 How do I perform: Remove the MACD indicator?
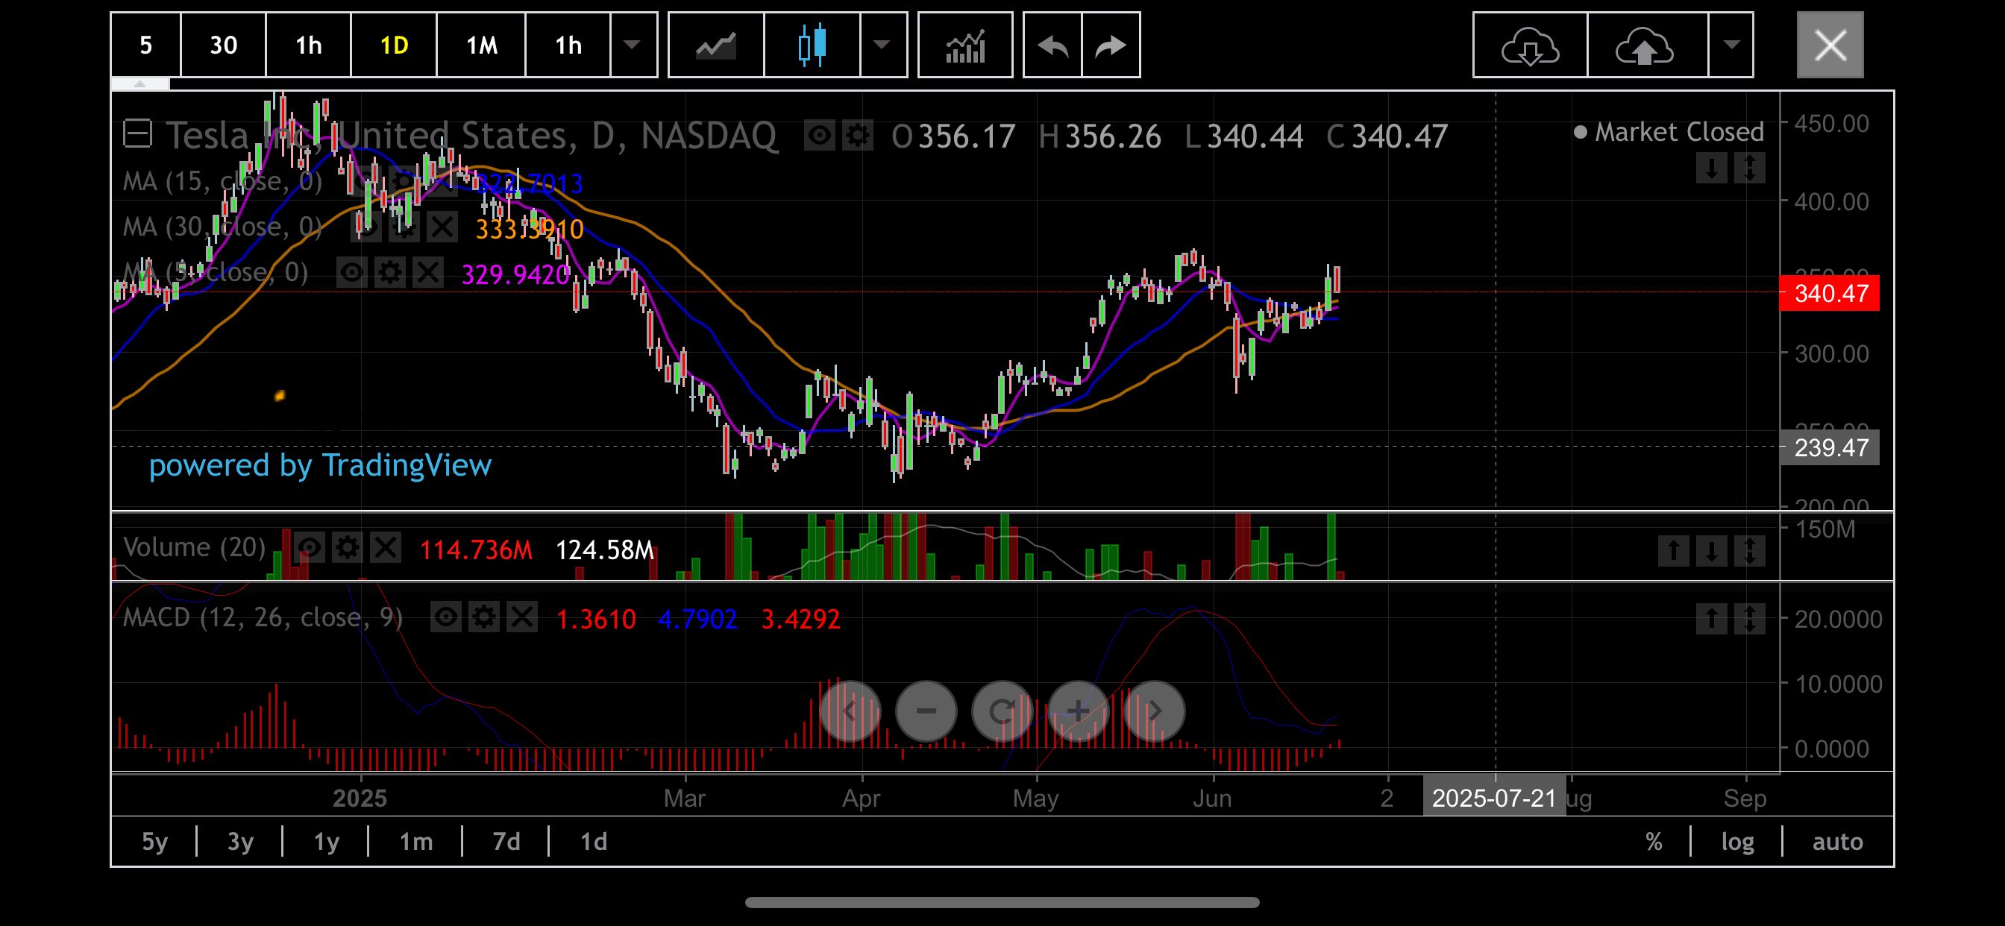coord(521,618)
